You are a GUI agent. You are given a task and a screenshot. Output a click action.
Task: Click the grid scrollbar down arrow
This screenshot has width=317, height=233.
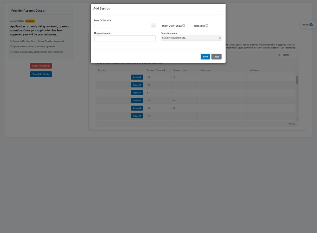pyautogui.click(x=297, y=119)
